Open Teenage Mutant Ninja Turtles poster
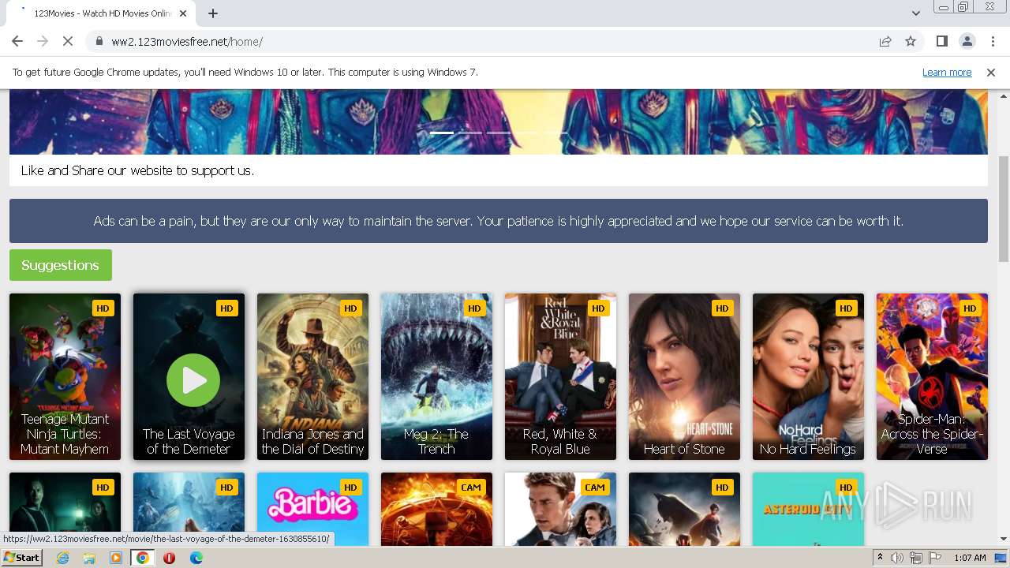 [65, 376]
